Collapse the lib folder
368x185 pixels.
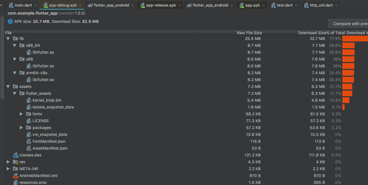(8, 39)
